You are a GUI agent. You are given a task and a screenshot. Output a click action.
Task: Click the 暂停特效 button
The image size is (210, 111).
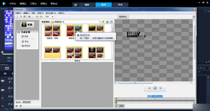tap(123, 16)
